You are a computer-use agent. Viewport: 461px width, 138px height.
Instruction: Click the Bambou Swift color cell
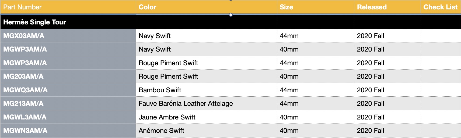pyautogui.click(x=206, y=90)
